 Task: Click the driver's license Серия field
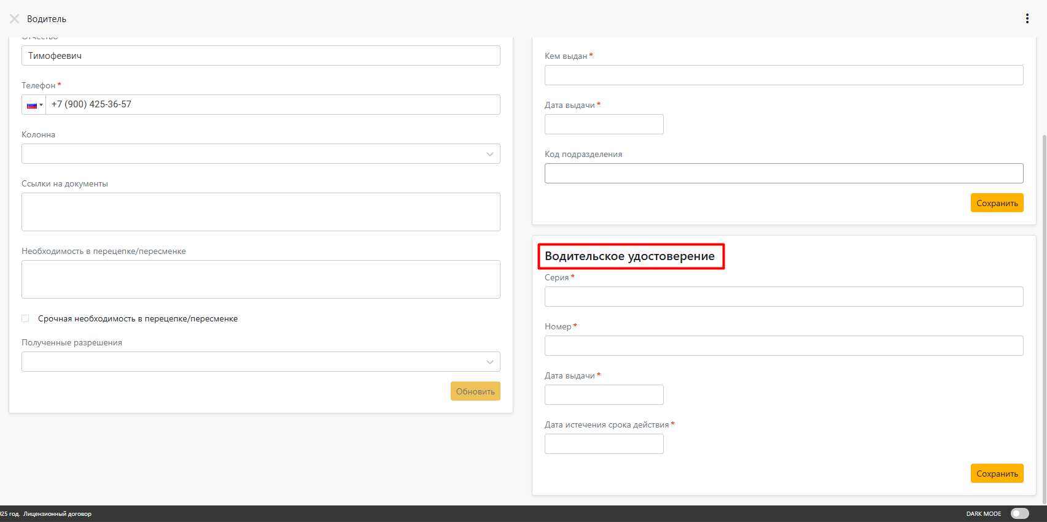click(x=784, y=297)
